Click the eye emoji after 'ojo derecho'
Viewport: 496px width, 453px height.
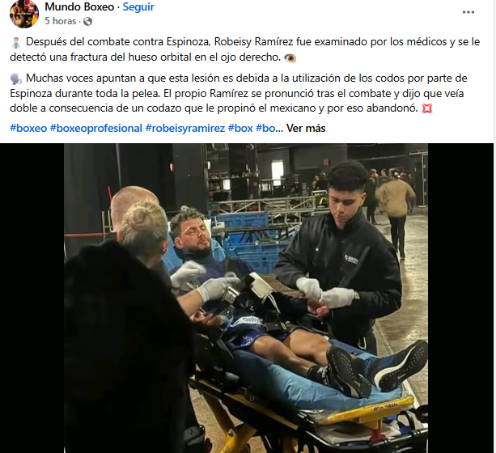point(290,58)
